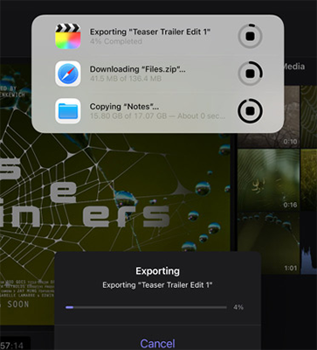Cancel the export
Viewport: 317px width, 350px height.
point(157,343)
